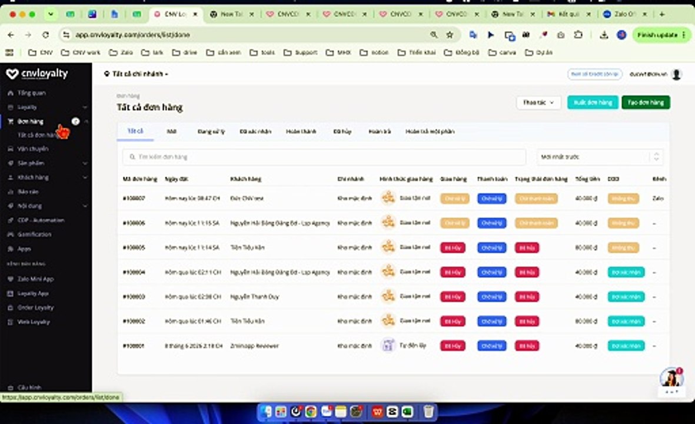Click order #100805 in the table
695x424 pixels.
click(x=134, y=247)
